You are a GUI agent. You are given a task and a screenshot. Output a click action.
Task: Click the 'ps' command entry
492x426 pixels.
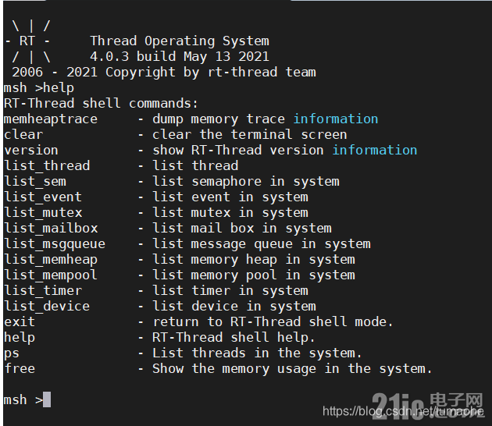click(x=12, y=353)
